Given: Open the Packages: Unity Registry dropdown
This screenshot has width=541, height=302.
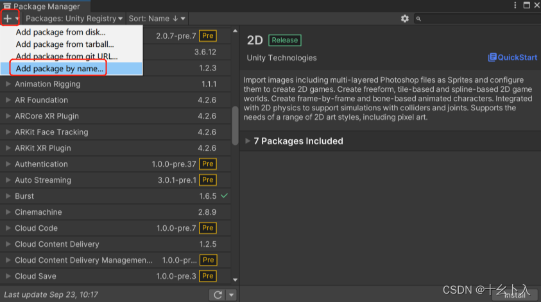Looking at the screenshot, I should [x=74, y=19].
